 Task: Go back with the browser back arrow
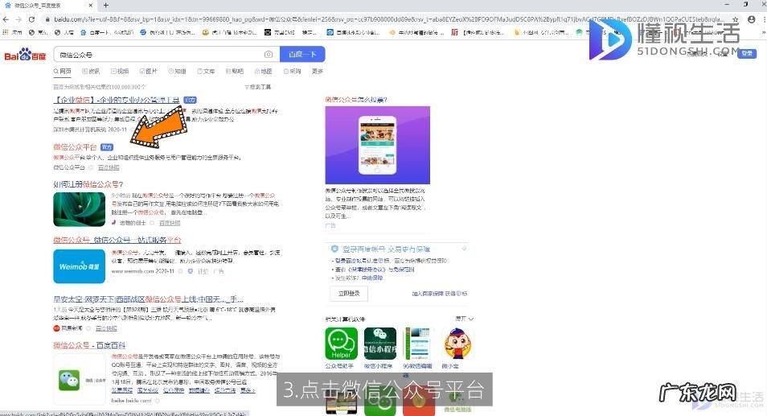pos(6,19)
